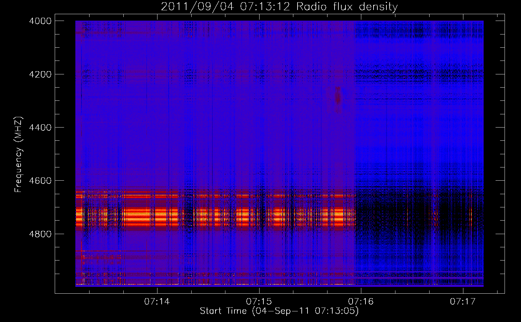Click the 'Start Time (04-Sep-11 07:13:05)' axis label

point(279,311)
